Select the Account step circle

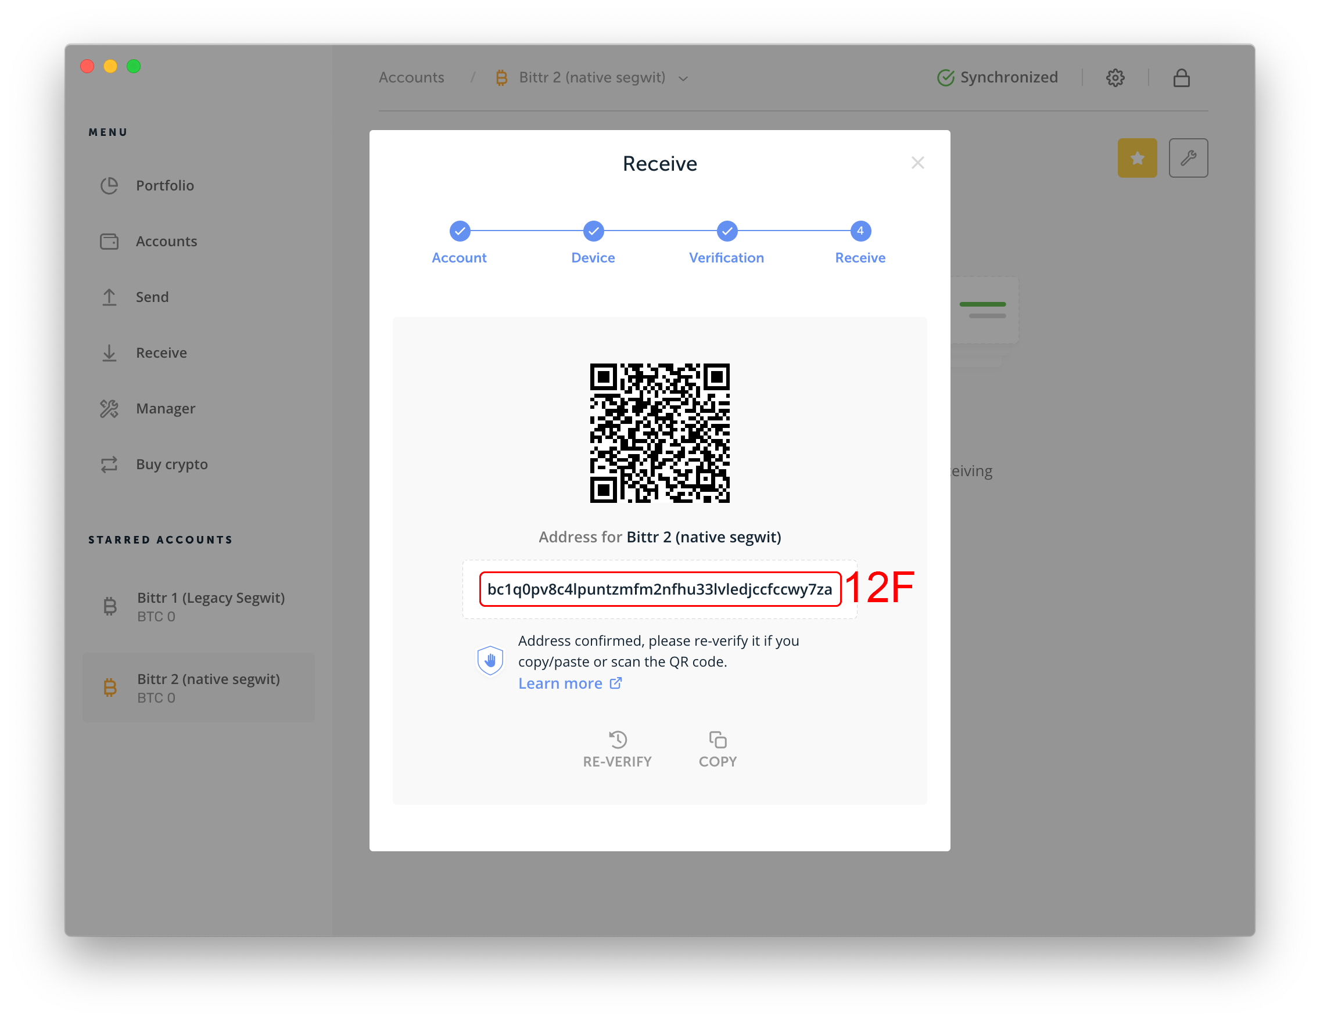[x=460, y=231]
